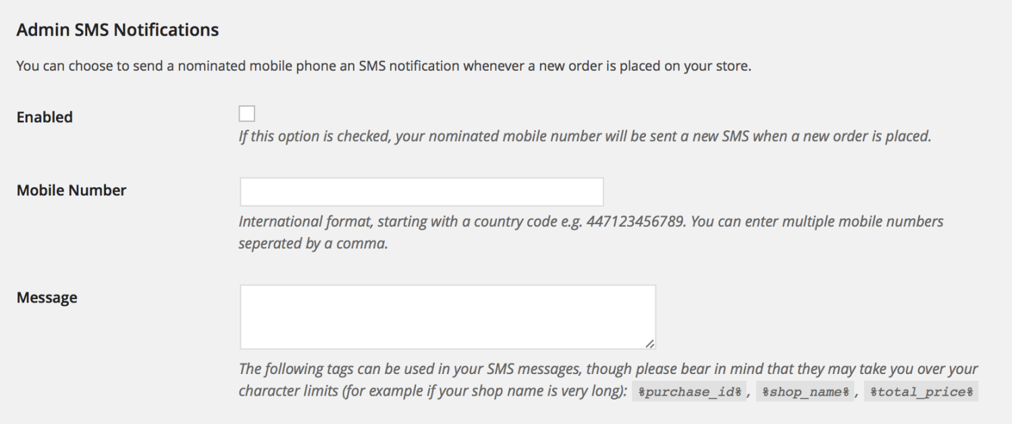The height and width of the screenshot is (424, 1012).
Task: Select the %purchase_id% tag
Action: (689, 392)
